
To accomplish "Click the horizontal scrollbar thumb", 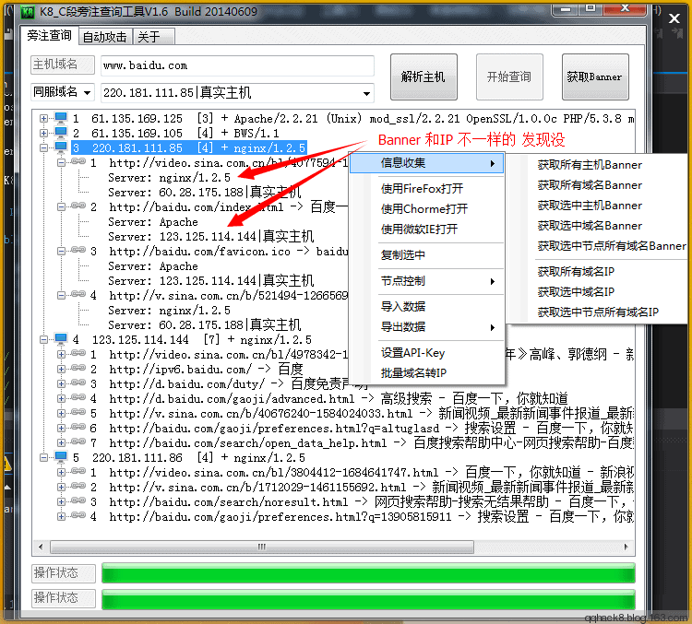I will click(x=262, y=547).
